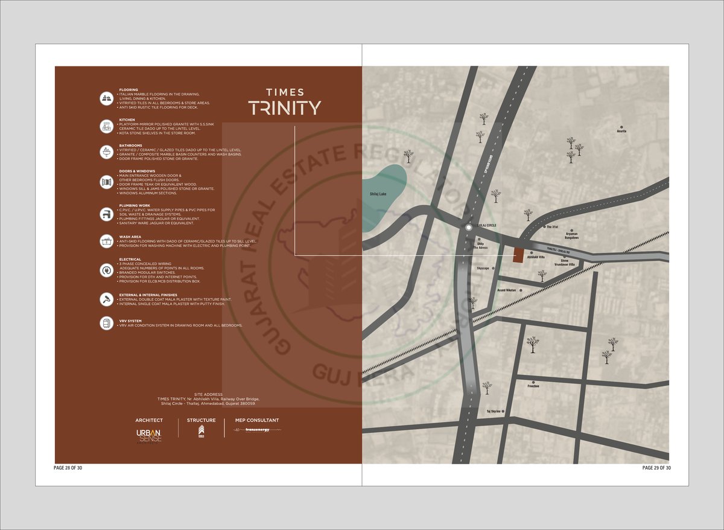Click the STRUCTURE label
Image resolution: width=724 pixels, height=530 pixels.
(201, 420)
